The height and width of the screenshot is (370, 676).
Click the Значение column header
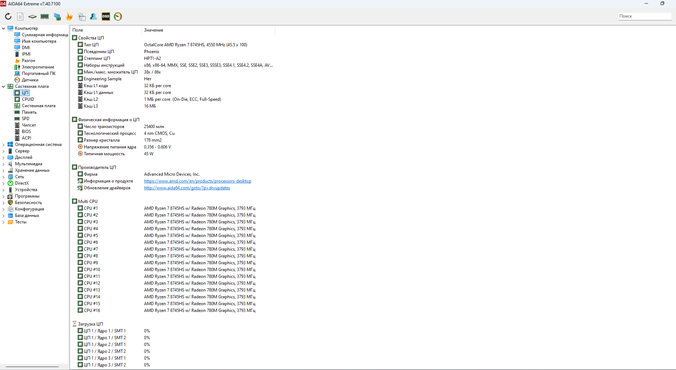coord(209,30)
